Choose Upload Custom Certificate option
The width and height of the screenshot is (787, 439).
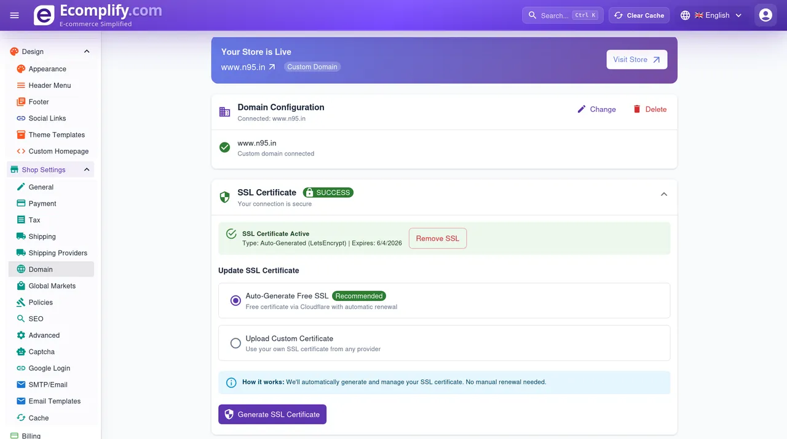tap(235, 343)
